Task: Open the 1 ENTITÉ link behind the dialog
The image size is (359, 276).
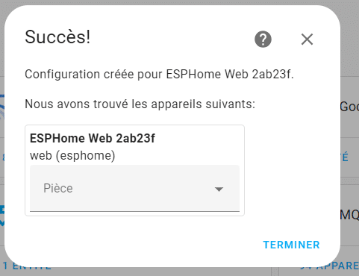Action: tap(27, 266)
